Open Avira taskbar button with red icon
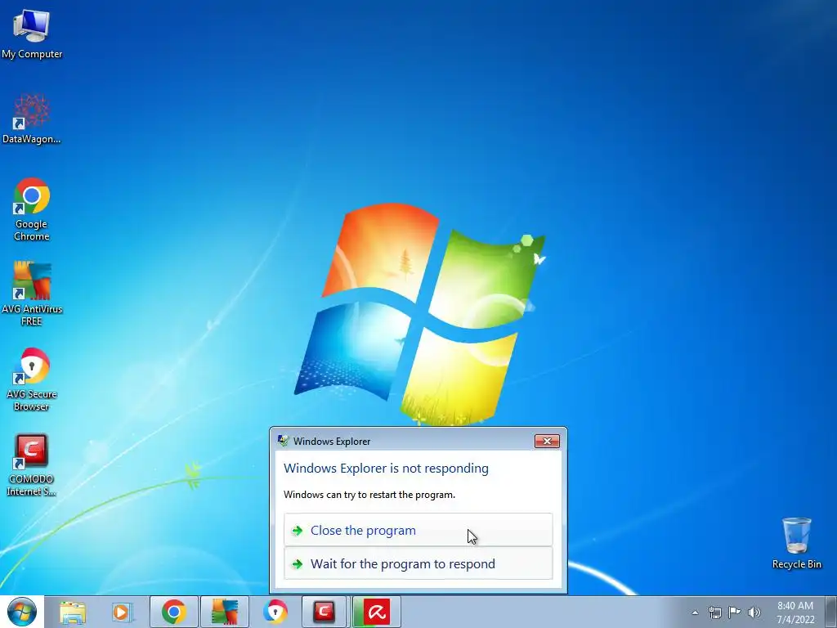The height and width of the screenshot is (628, 837). pyautogui.click(x=376, y=612)
